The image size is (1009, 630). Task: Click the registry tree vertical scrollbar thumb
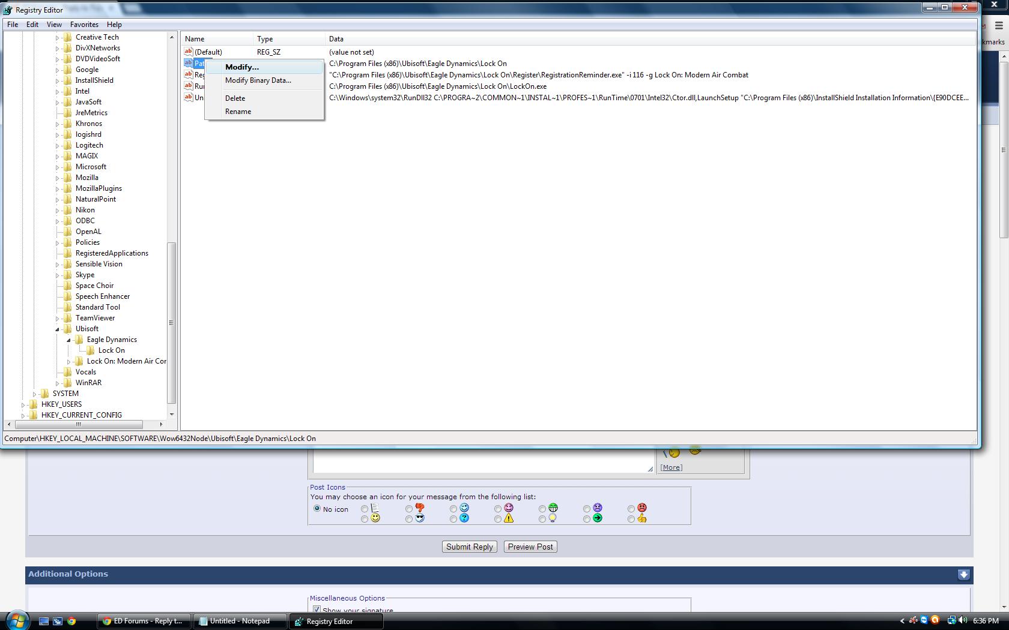click(171, 323)
